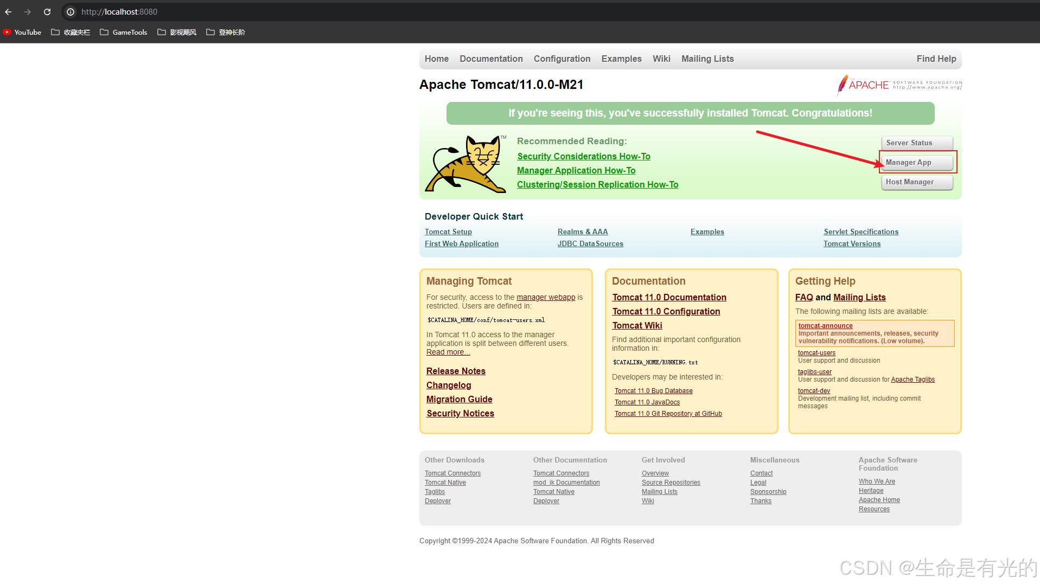Open the Tomcat Wiki link

pos(637,325)
